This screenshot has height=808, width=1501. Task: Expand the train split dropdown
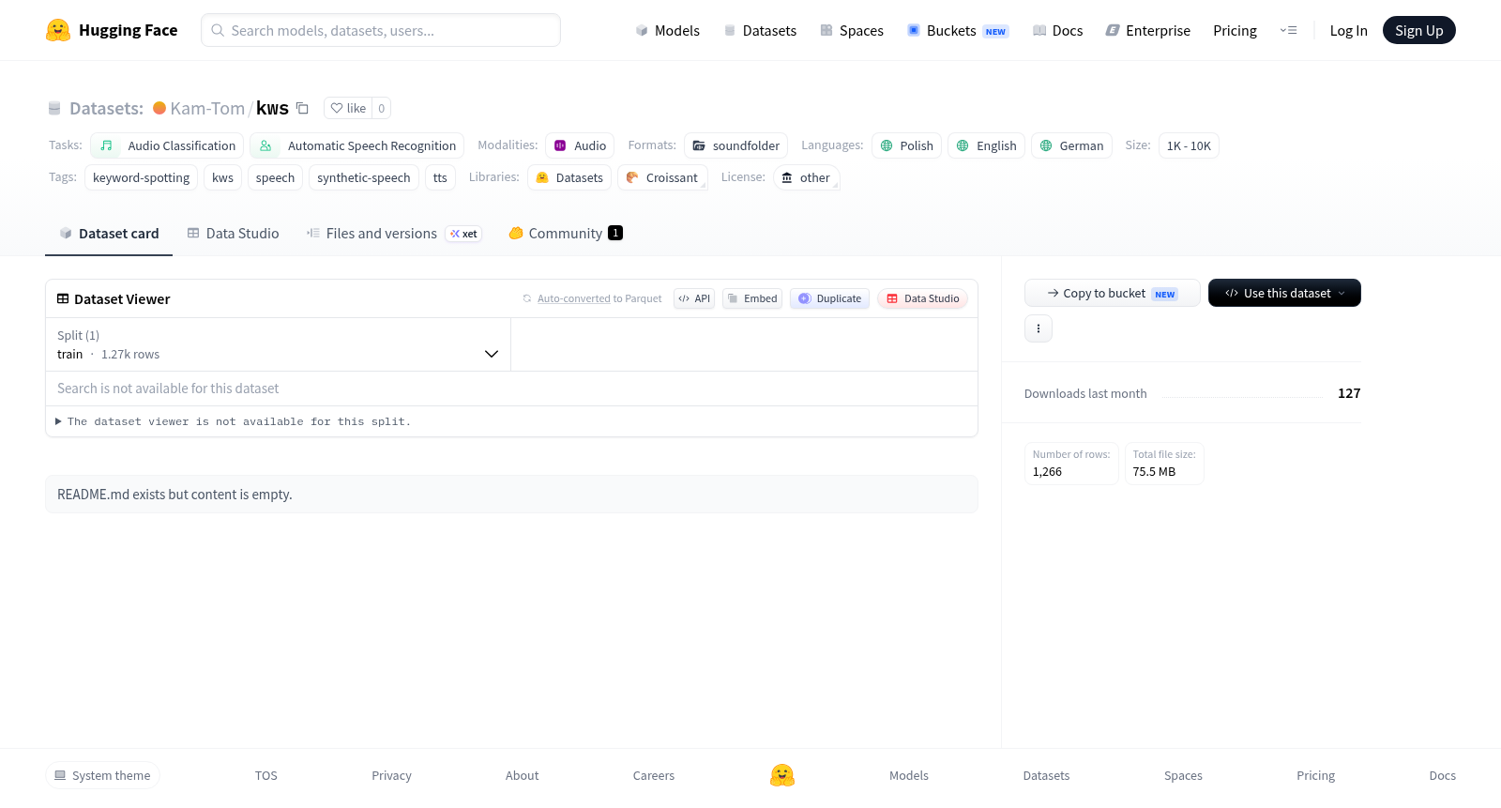[278, 344]
